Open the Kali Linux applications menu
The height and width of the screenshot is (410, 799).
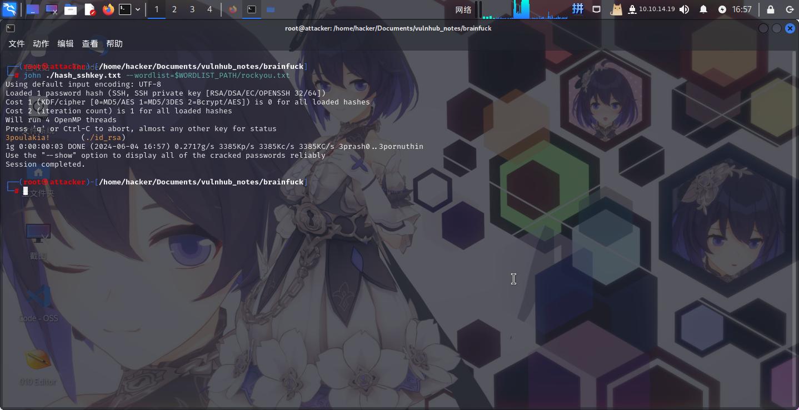coord(9,9)
